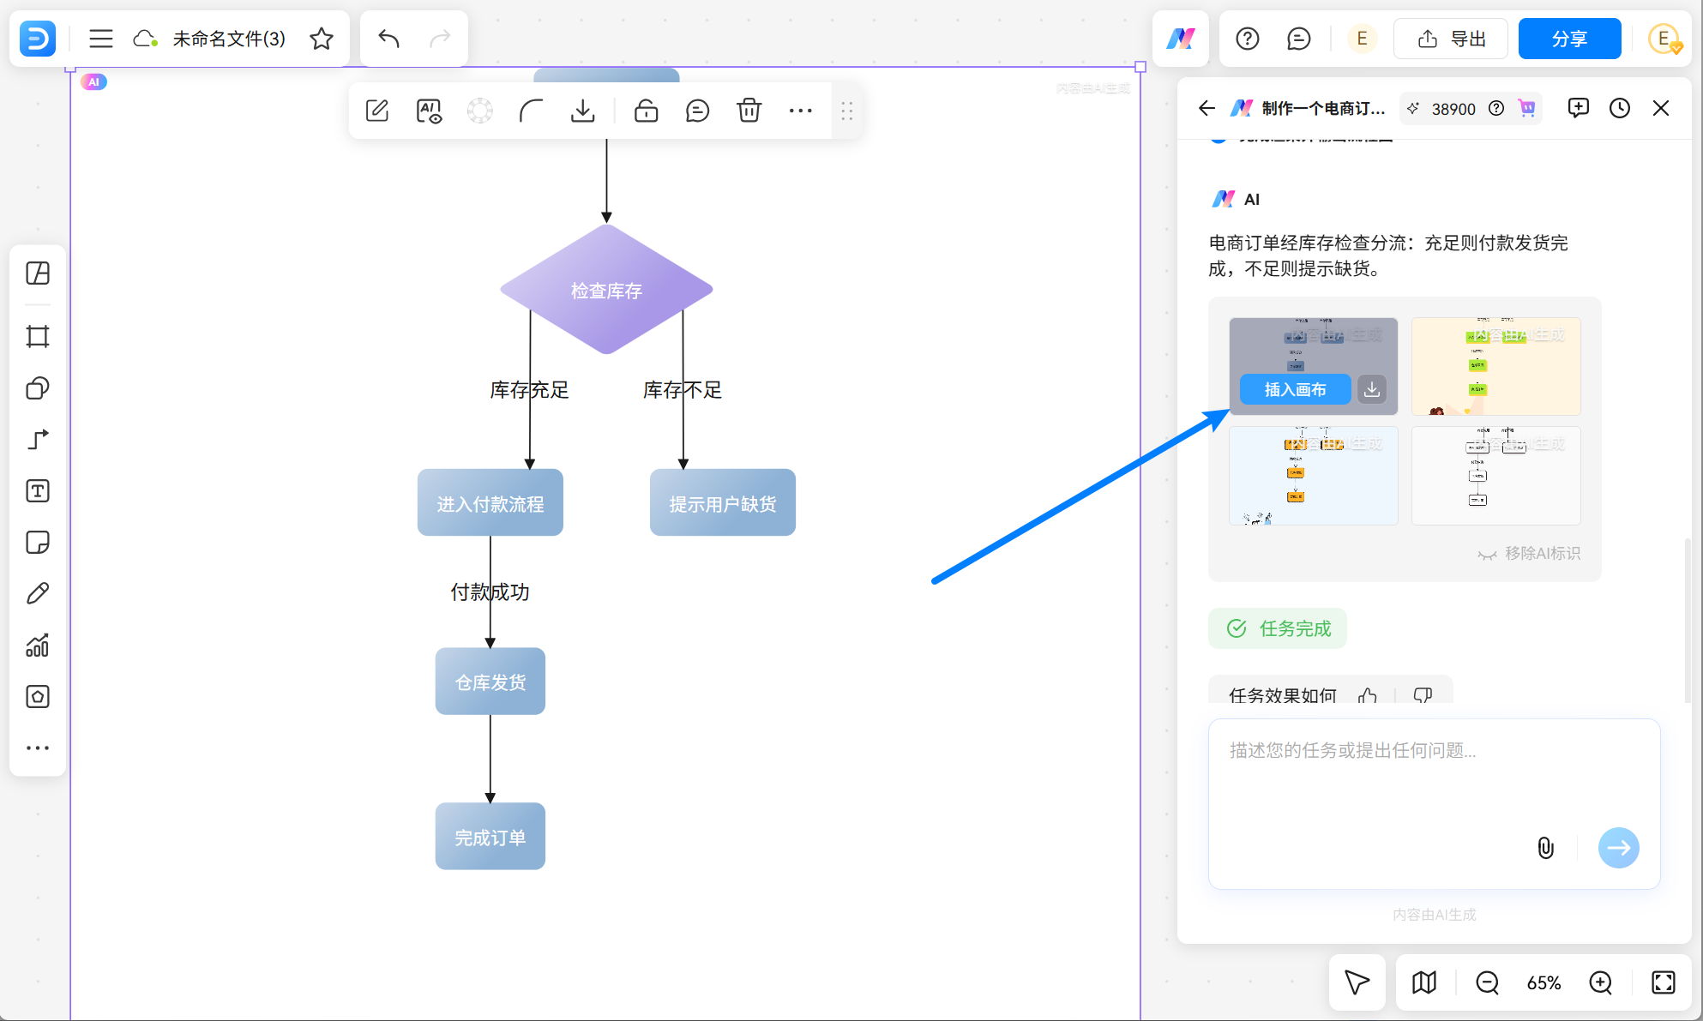The width and height of the screenshot is (1703, 1021).
Task: Delete selection with trash icon
Action: point(749,111)
